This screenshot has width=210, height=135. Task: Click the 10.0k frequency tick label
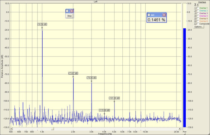click(x=145, y=132)
